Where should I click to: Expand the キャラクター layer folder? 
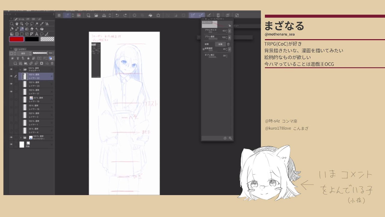(20, 137)
